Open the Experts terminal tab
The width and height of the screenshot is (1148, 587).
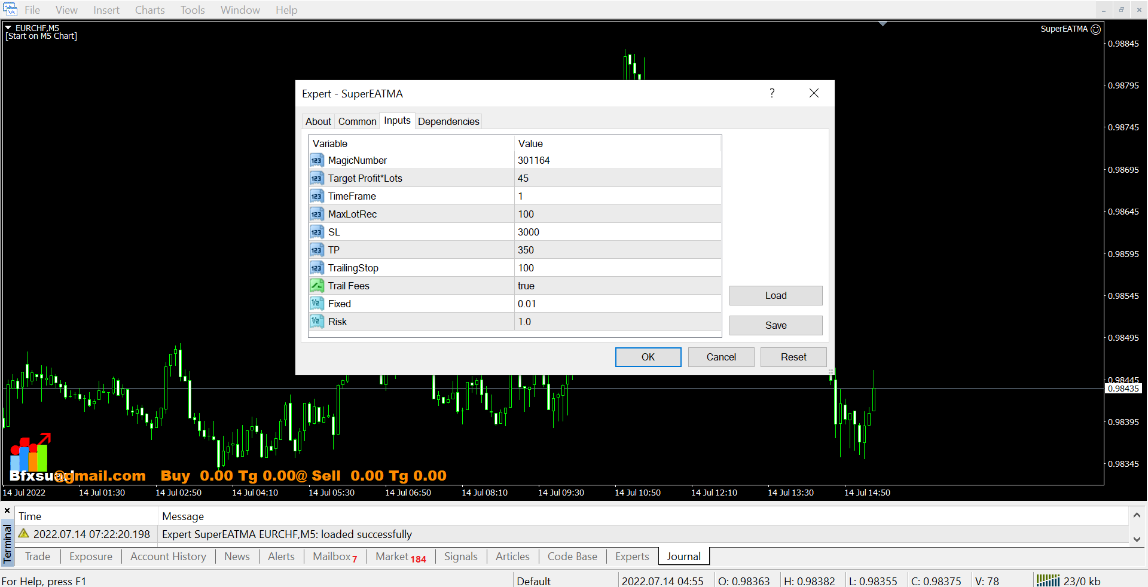(x=631, y=557)
